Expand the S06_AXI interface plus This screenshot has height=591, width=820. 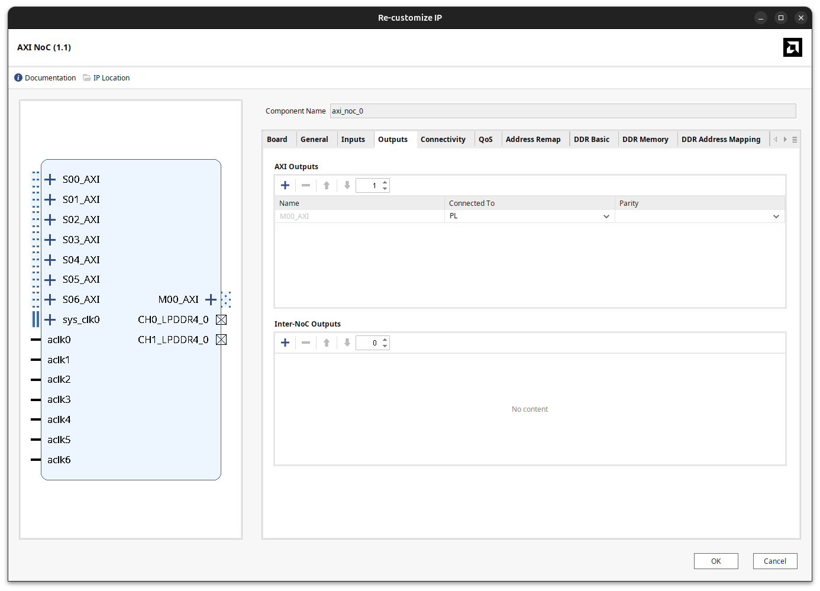click(x=50, y=299)
